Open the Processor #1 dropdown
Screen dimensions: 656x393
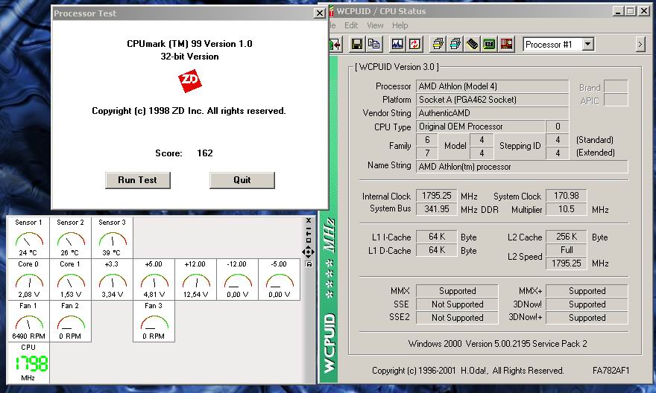588,44
